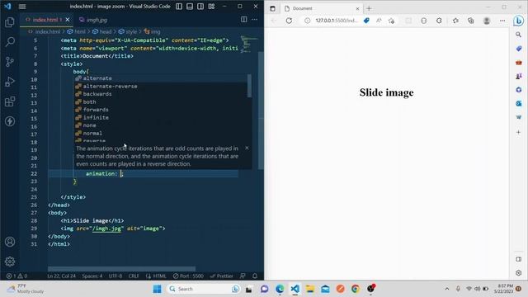Screen dimensions: 528x297
Task: Click the Ln 22, Col 24 status item
Action: pos(61,276)
